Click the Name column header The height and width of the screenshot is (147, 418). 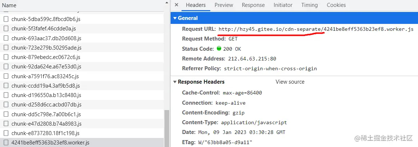(9, 5)
